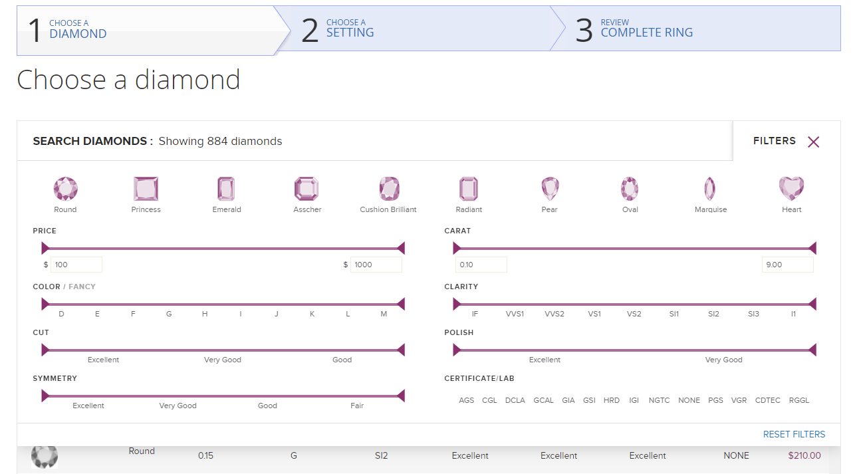
Task: Switch to Fancy color filter
Action: coord(82,287)
